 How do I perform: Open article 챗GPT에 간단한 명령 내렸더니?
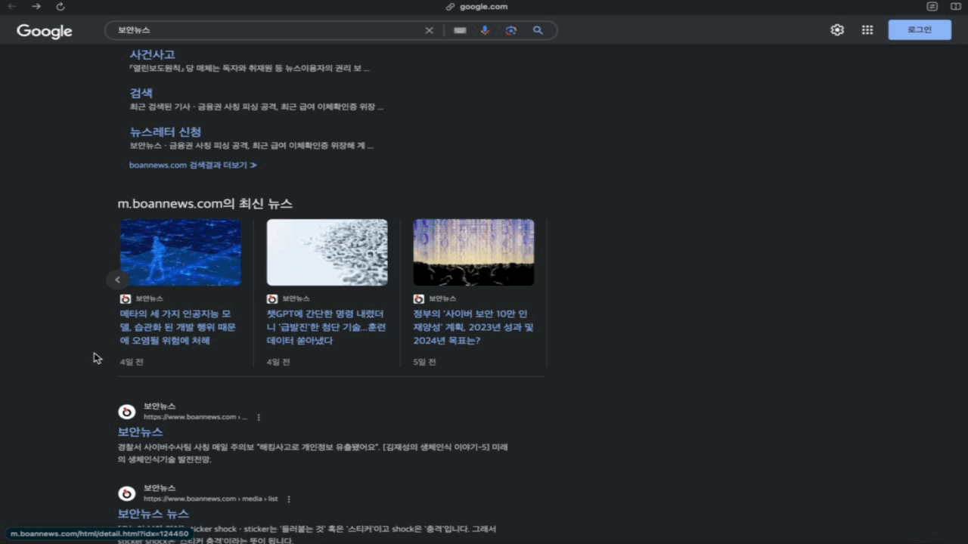pyautogui.click(x=326, y=327)
